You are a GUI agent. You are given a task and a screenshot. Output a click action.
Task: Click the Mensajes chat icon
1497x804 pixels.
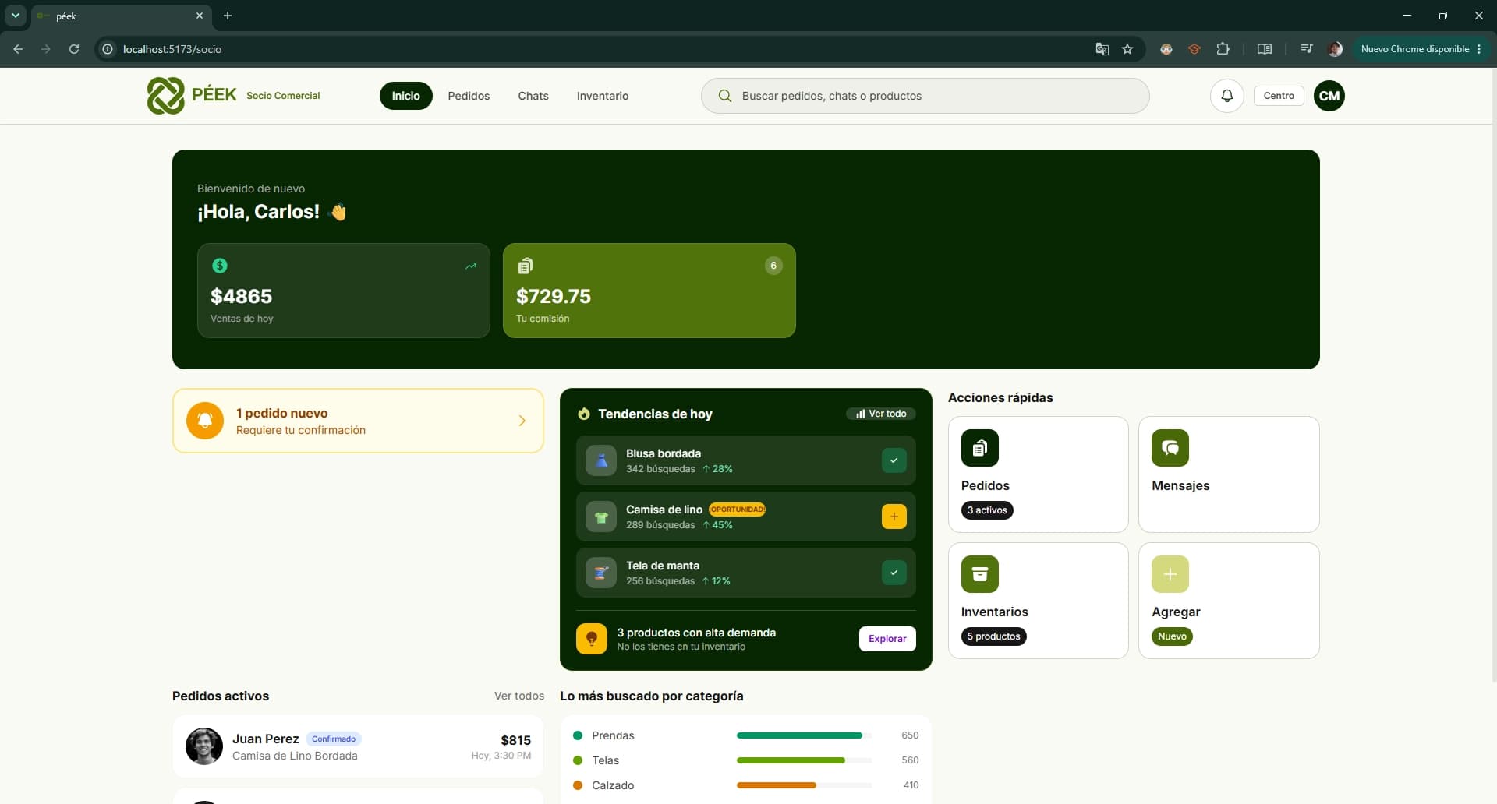1170,448
